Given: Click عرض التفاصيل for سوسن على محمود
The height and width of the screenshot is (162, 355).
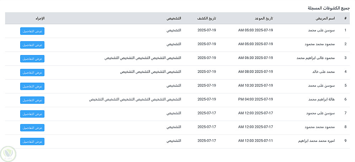Looking at the screenshot, I should 32,114.
